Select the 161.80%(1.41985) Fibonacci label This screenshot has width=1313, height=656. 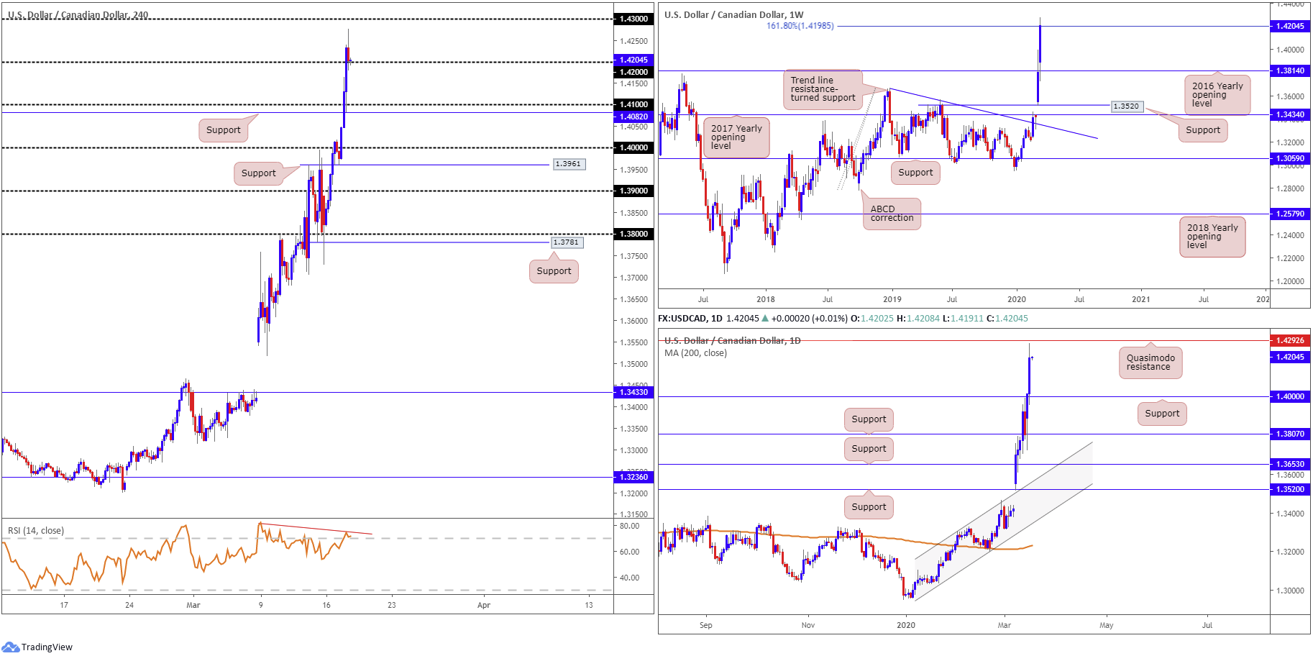pos(800,26)
